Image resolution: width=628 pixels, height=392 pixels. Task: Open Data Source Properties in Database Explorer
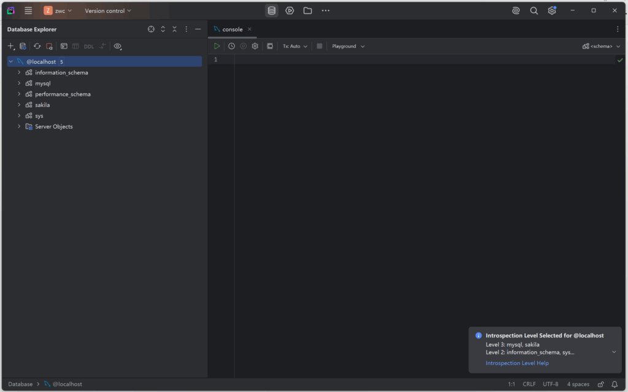tap(23, 46)
